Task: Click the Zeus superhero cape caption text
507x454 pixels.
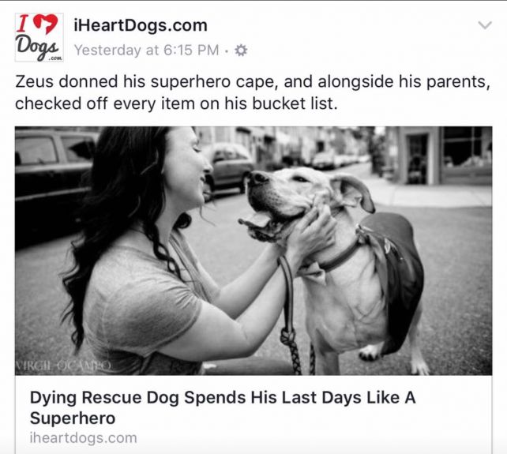Action: coord(253,92)
